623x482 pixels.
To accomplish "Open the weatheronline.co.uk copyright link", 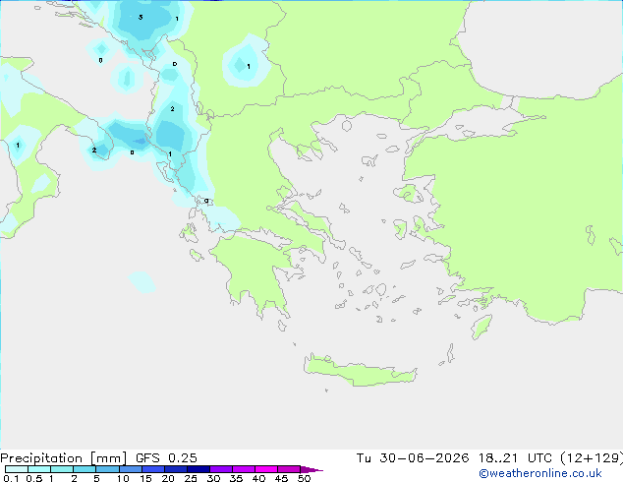I will [x=540, y=473].
